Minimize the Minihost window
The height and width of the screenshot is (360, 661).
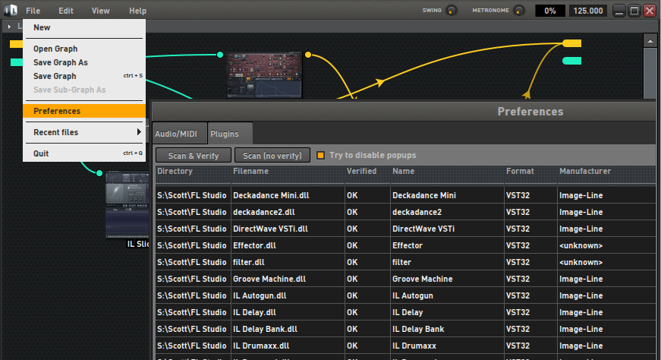[x=619, y=11]
